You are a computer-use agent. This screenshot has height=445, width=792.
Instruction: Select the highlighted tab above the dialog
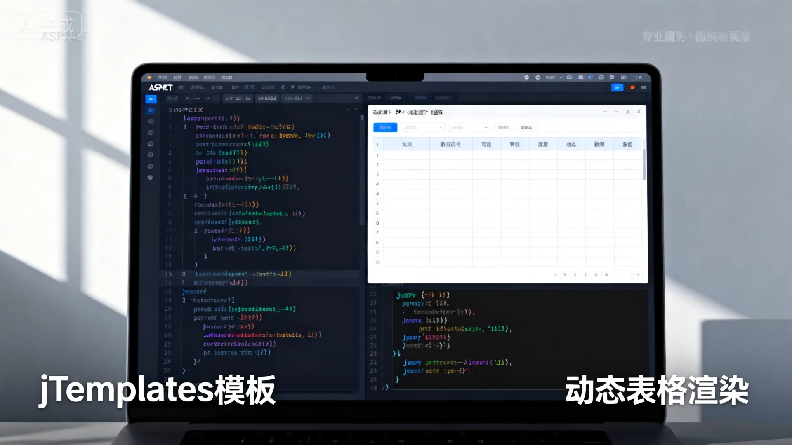coord(420,98)
